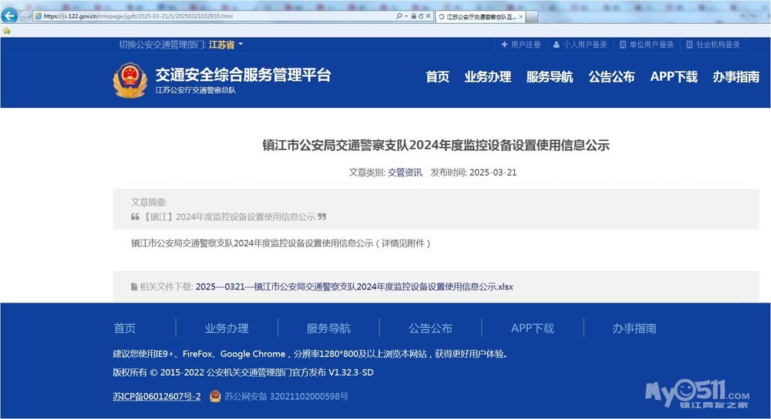Go to 办事指南 in the top navigation
The image size is (771, 419).
[736, 77]
